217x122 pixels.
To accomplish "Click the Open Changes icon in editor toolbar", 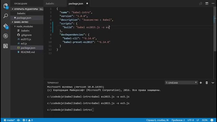I will (200, 4).
